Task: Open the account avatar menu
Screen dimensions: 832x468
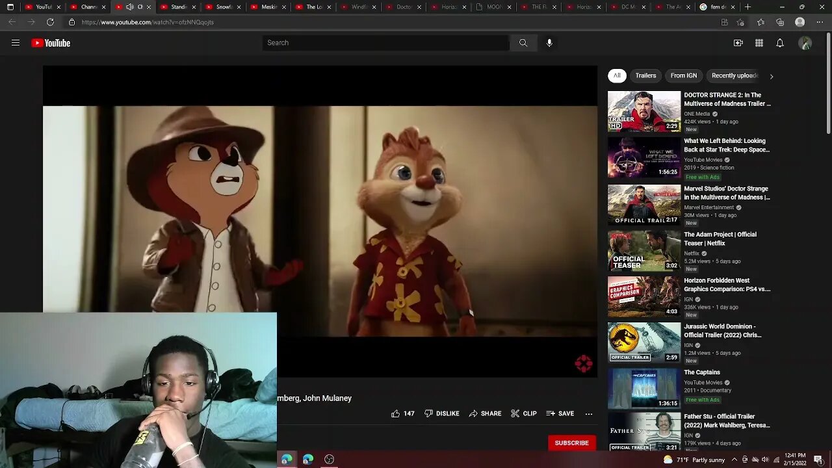Action: pyautogui.click(x=805, y=43)
